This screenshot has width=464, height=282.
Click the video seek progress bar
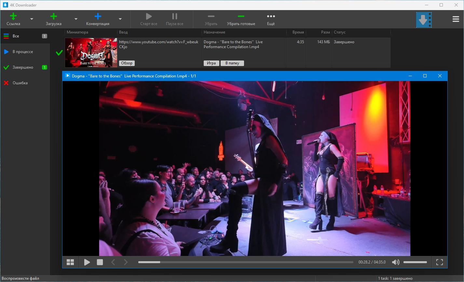click(246, 262)
